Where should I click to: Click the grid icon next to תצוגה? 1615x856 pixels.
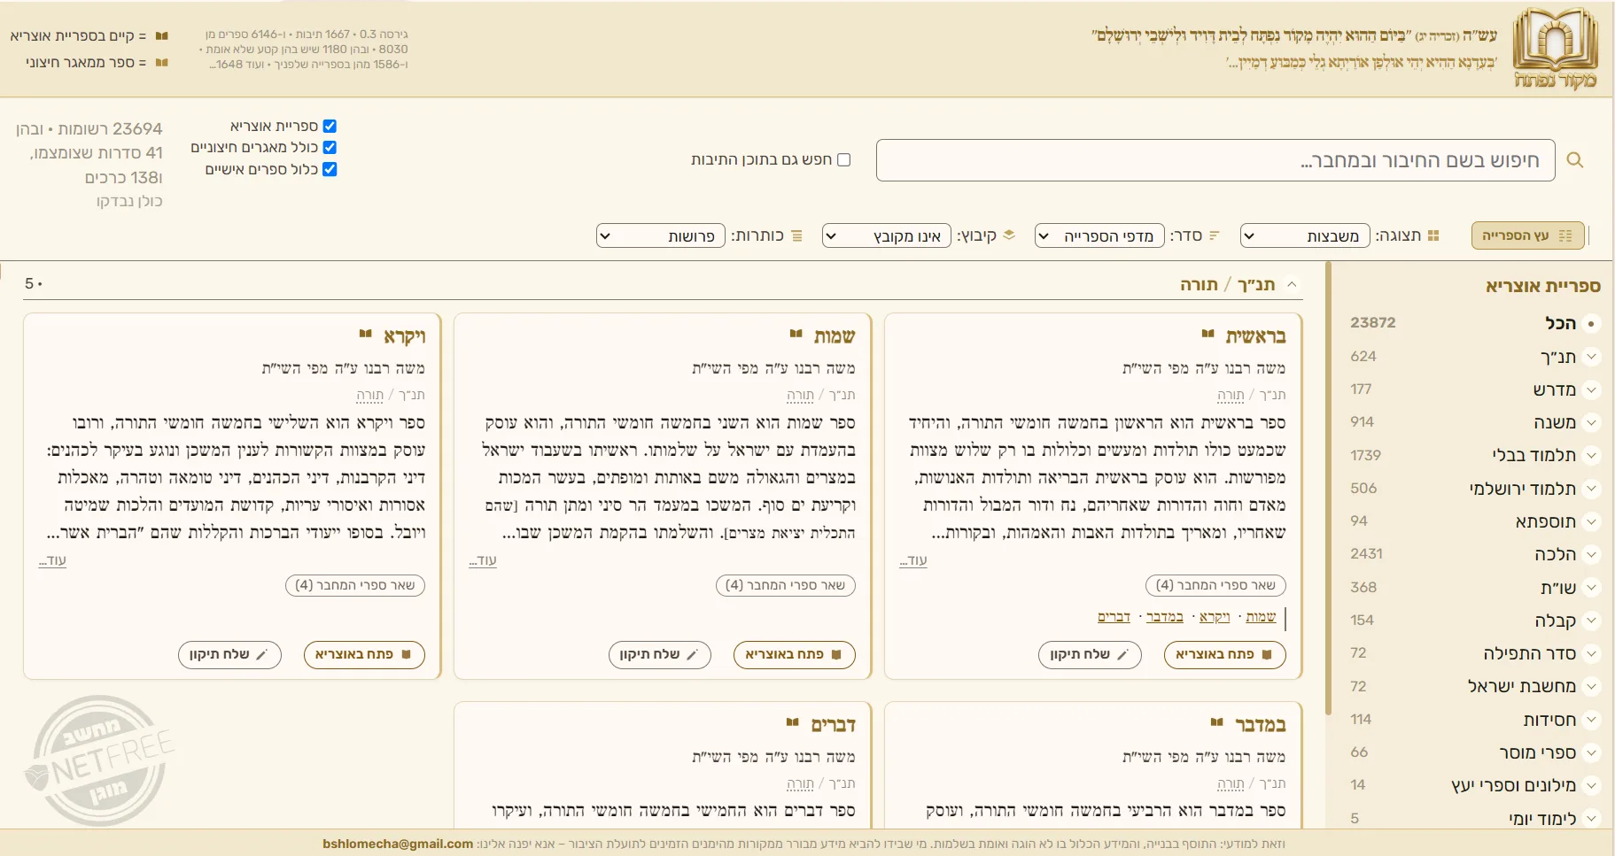[x=1433, y=235]
